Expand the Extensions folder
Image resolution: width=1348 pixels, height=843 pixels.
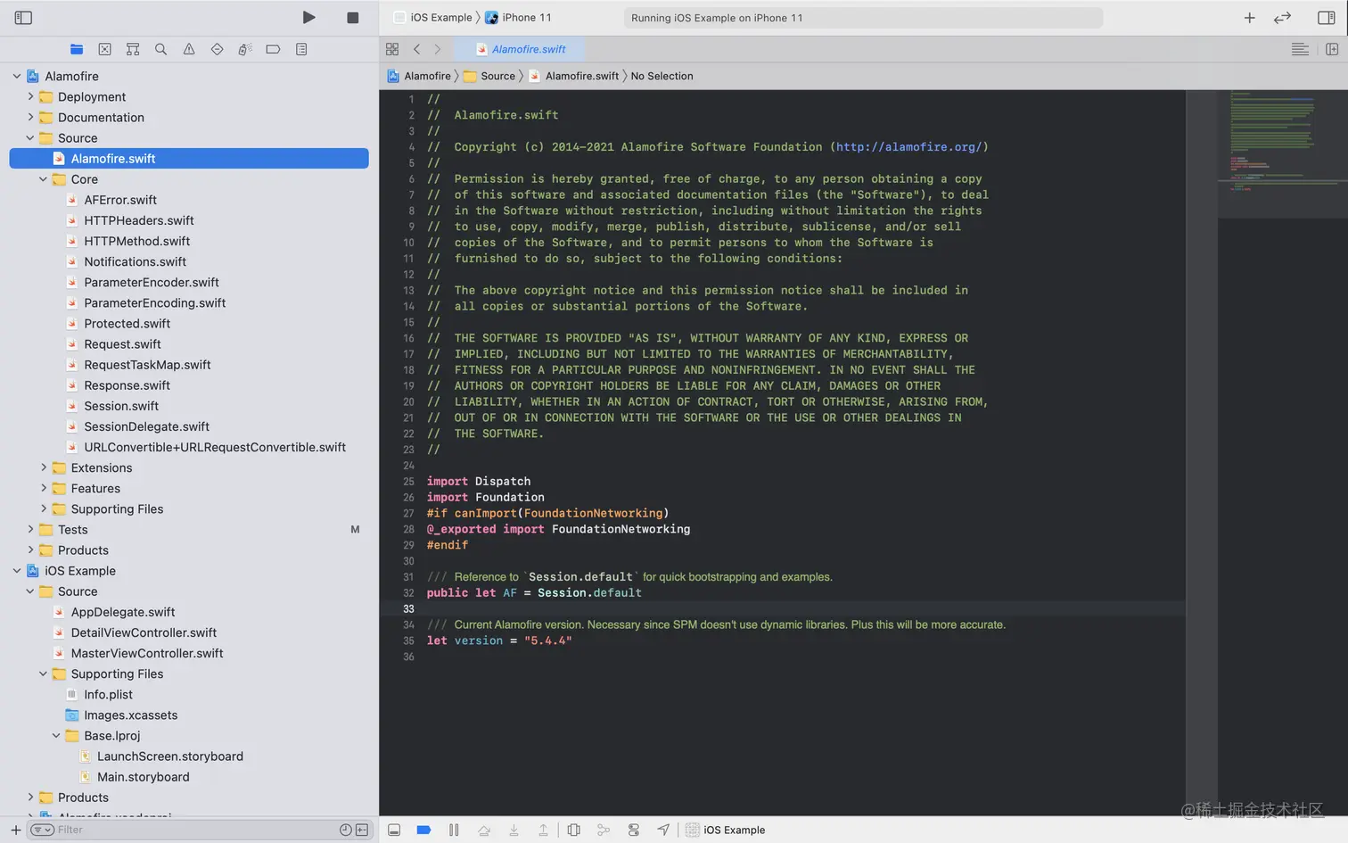[43, 467]
